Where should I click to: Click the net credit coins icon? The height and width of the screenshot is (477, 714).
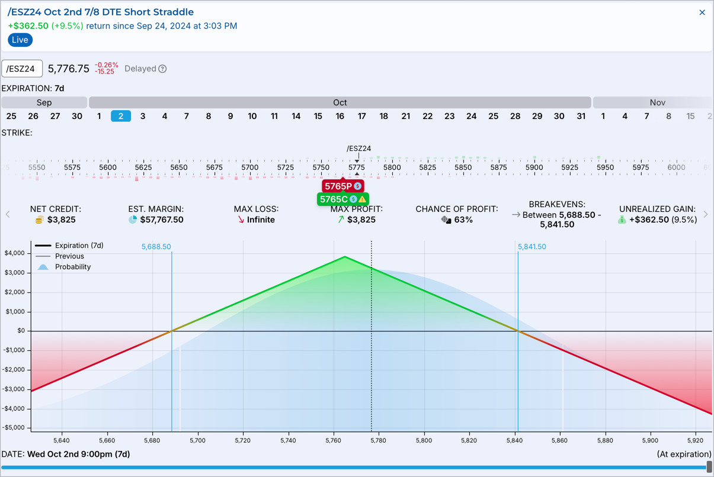[x=39, y=220]
